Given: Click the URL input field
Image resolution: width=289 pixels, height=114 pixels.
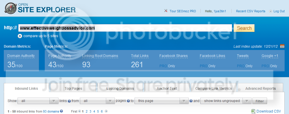Looking at the screenshot, I should pyautogui.click(x=125, y=28).
